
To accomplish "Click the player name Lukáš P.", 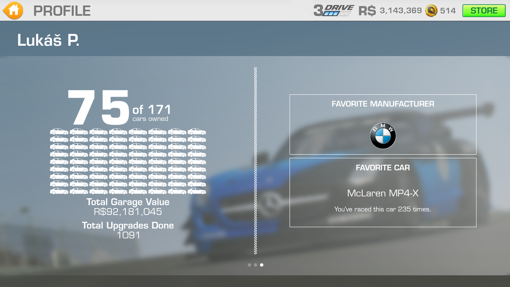I will [x=48, y=40].
